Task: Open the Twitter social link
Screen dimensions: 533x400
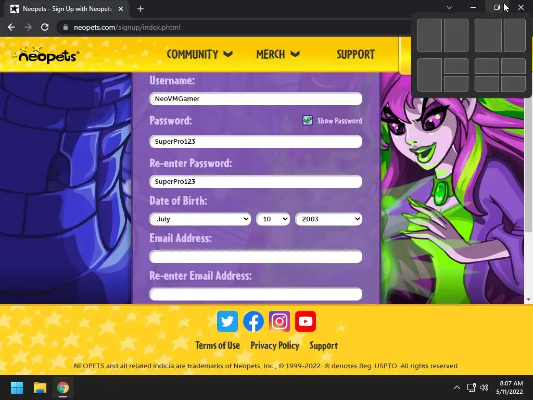Action: (227, 321)
